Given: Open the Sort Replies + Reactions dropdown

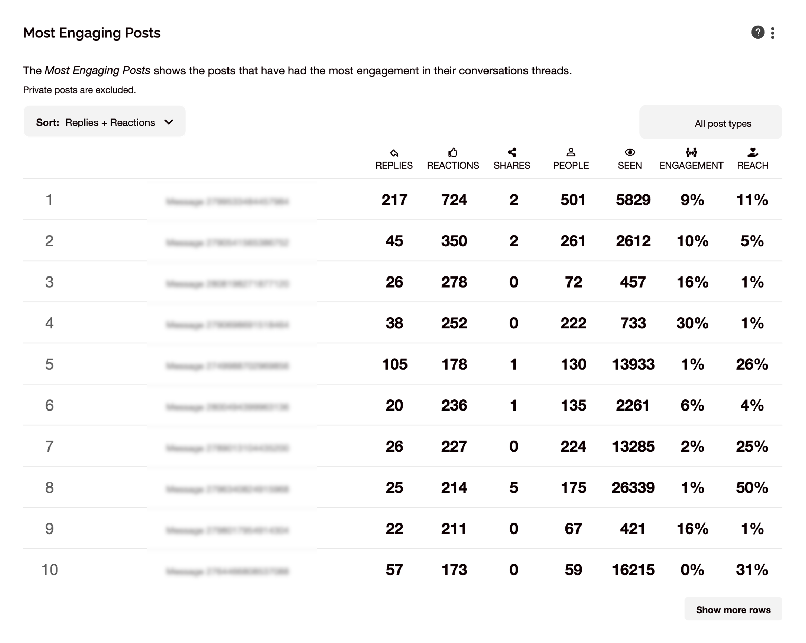Looking at the screenshot, I should click(104, 122).
